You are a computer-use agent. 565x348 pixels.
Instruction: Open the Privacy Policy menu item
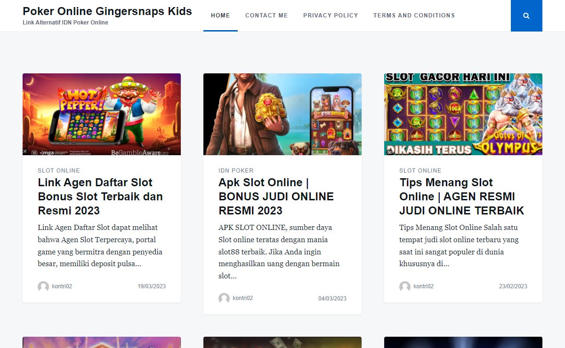coord(331,16)
